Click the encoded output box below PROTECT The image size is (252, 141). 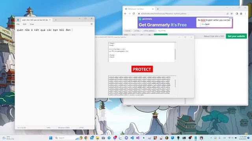(x=141, y=85)
